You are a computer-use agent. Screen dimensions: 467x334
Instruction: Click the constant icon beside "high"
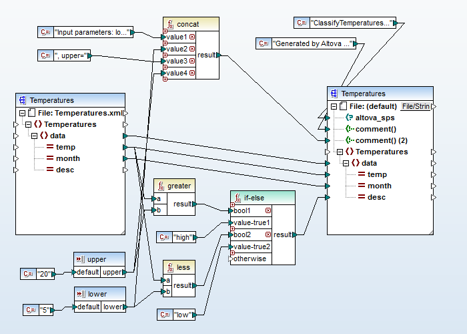click(x=164, y=237)
